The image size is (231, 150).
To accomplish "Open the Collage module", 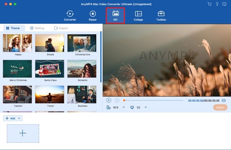I will tap(138, 16).
